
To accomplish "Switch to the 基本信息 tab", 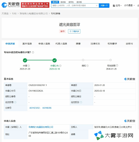I will (27, 44).
